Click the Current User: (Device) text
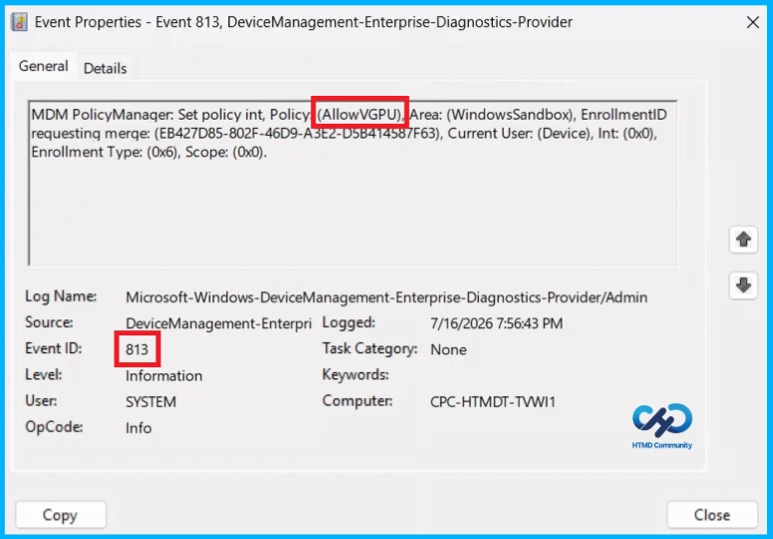The height and width of the screenshot is (539, 773). [x=520, y=134]
